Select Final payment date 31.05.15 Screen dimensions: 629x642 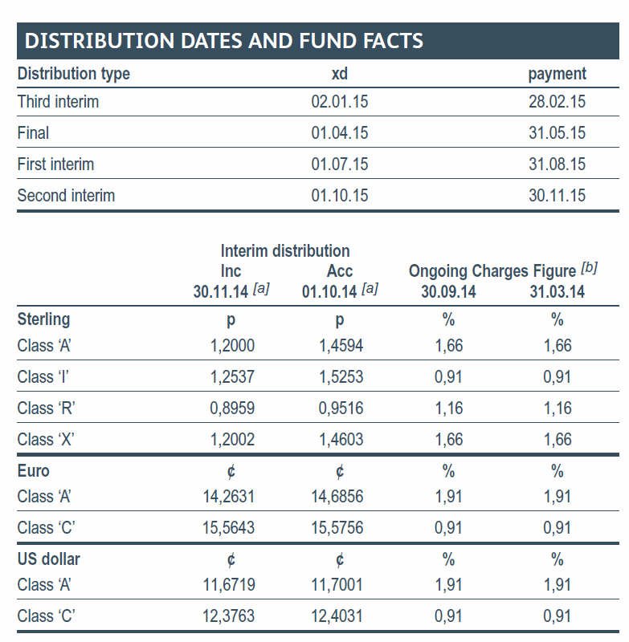[557, 133]
